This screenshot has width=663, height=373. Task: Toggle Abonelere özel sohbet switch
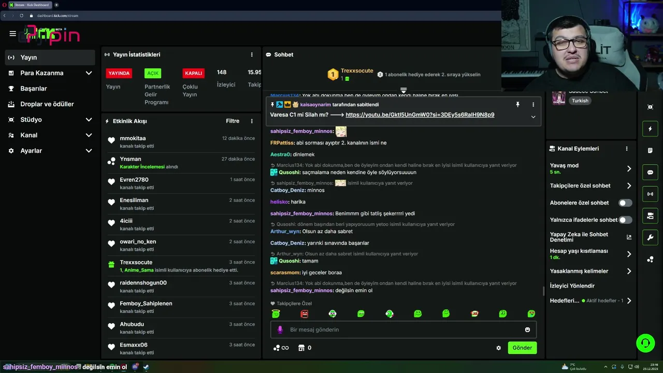[625, 203]
